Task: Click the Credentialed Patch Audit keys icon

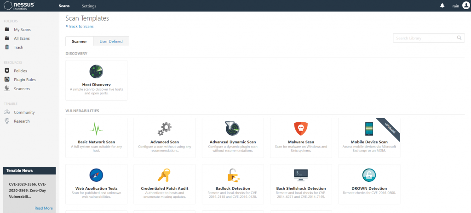Action: [x=164, y=175]
